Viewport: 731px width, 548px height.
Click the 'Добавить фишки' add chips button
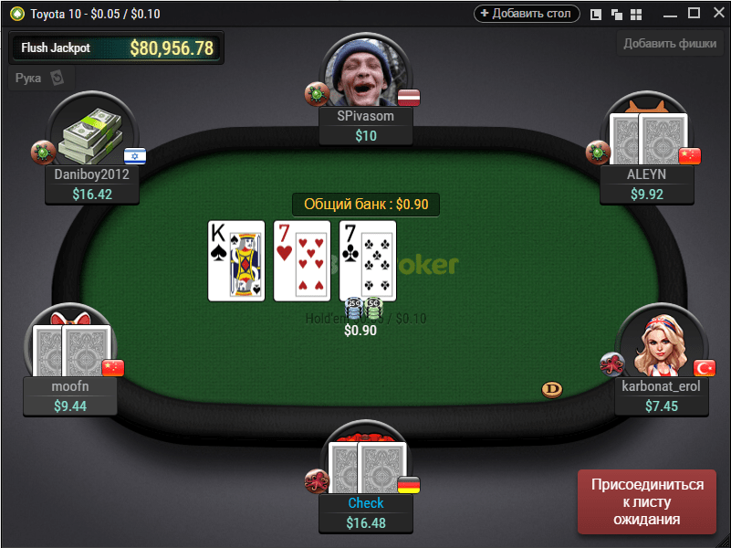pyautogui.click(x=670, y=43)
